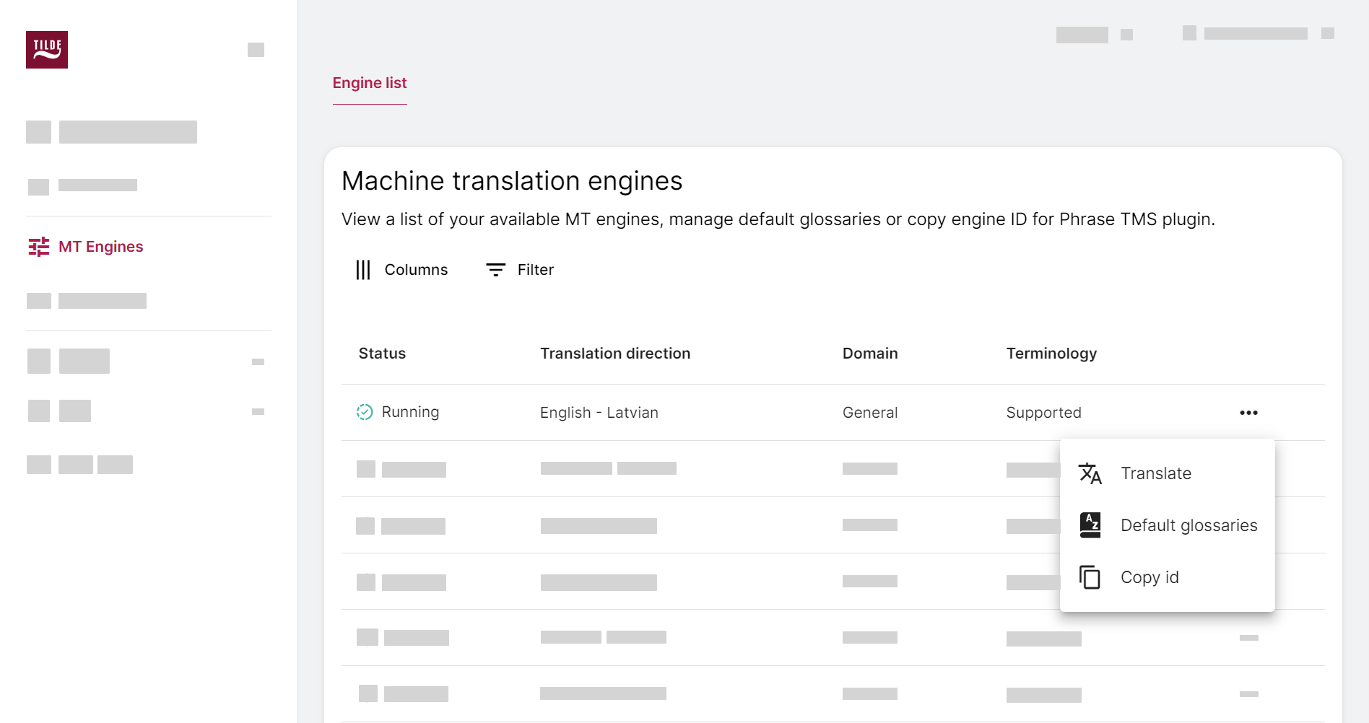This screenshot has width=1369, height=723.
Task: Sort by Terminology column header
Action: [x=1051, y=354]
